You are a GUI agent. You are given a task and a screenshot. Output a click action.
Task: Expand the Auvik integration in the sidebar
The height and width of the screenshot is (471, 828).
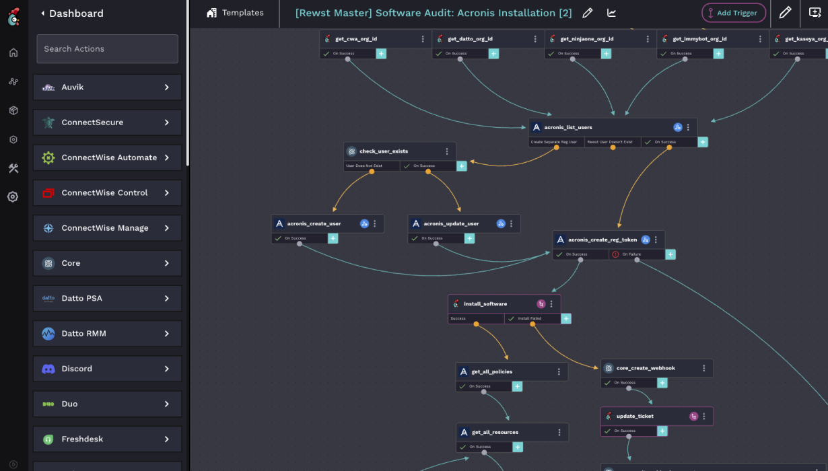pos(107,87)
